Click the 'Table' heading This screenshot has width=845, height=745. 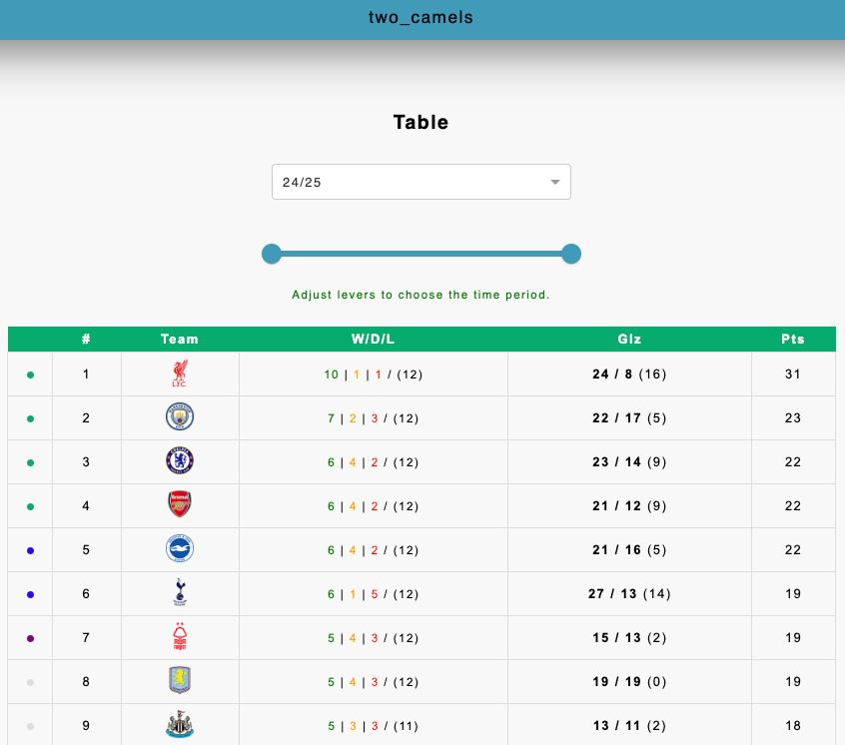point(421,122)
